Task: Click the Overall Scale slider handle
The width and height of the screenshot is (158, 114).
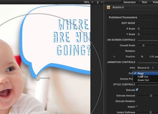Action: tap(143, 45)
